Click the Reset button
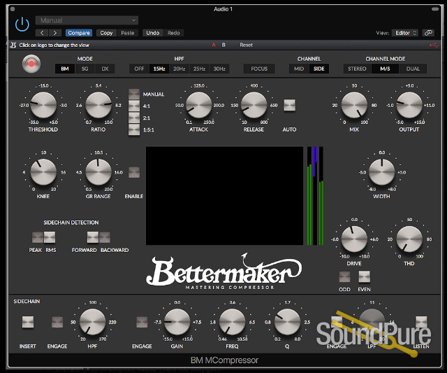Image resolution: width=447 pixels, height=373 pixels. (x=246, y=45)
